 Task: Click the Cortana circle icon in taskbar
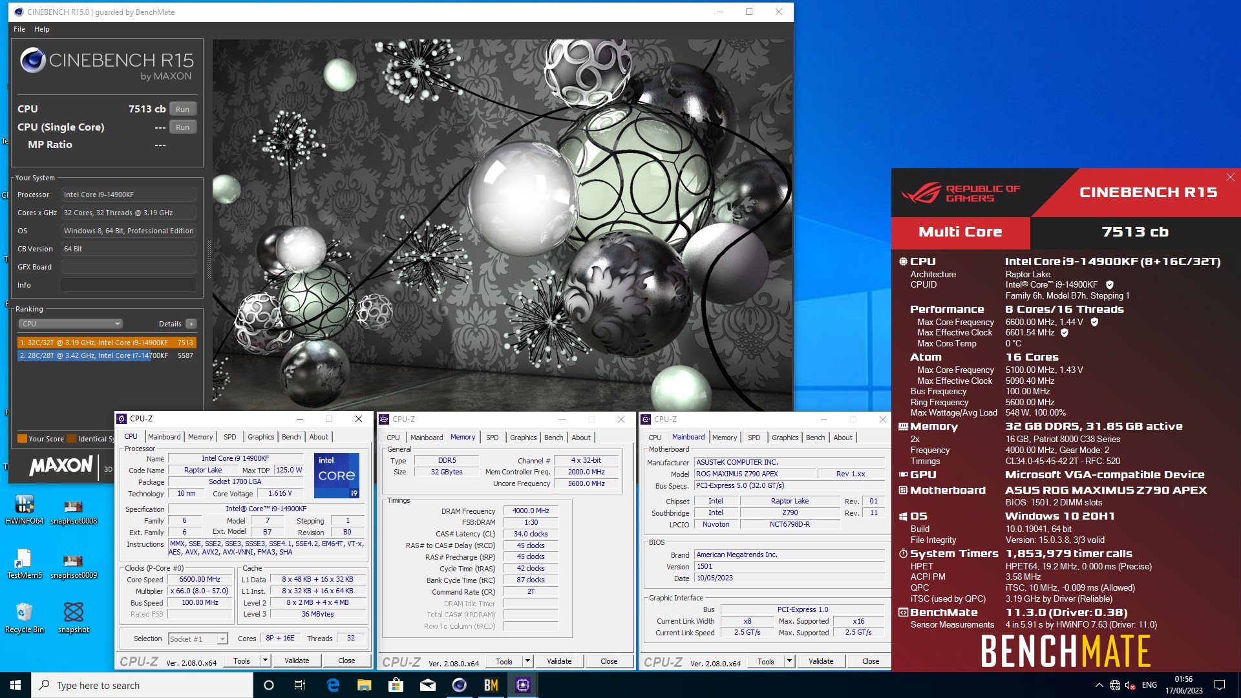269,685
